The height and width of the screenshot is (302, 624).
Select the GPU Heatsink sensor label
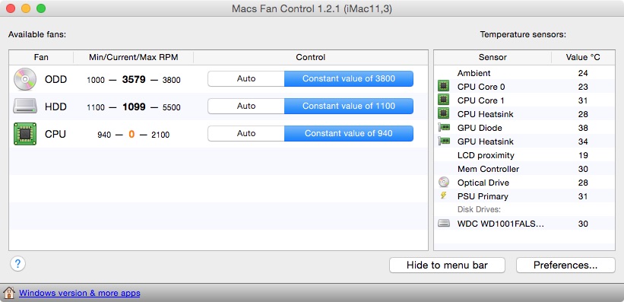[x=485, y=141]
